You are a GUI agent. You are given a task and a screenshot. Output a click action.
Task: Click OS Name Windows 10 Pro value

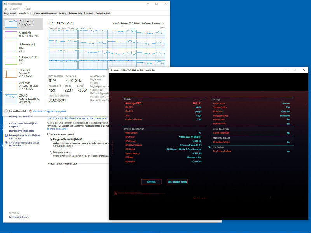point(194,158)
